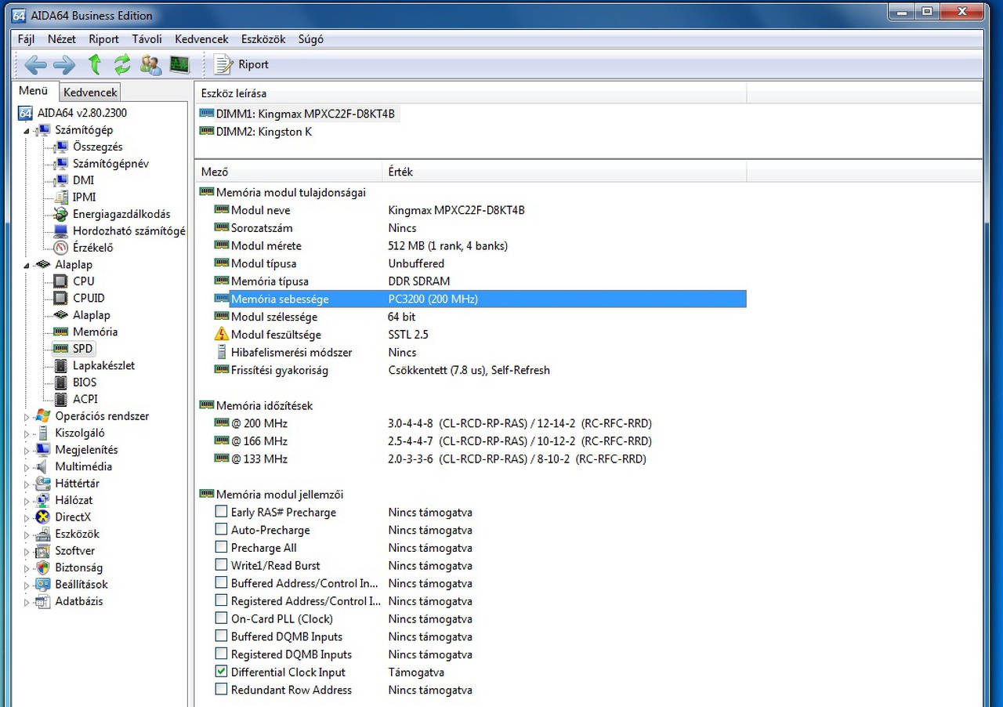Select SPD item in the tree
Screen dimensions: 1003x707
coord(82,349)
